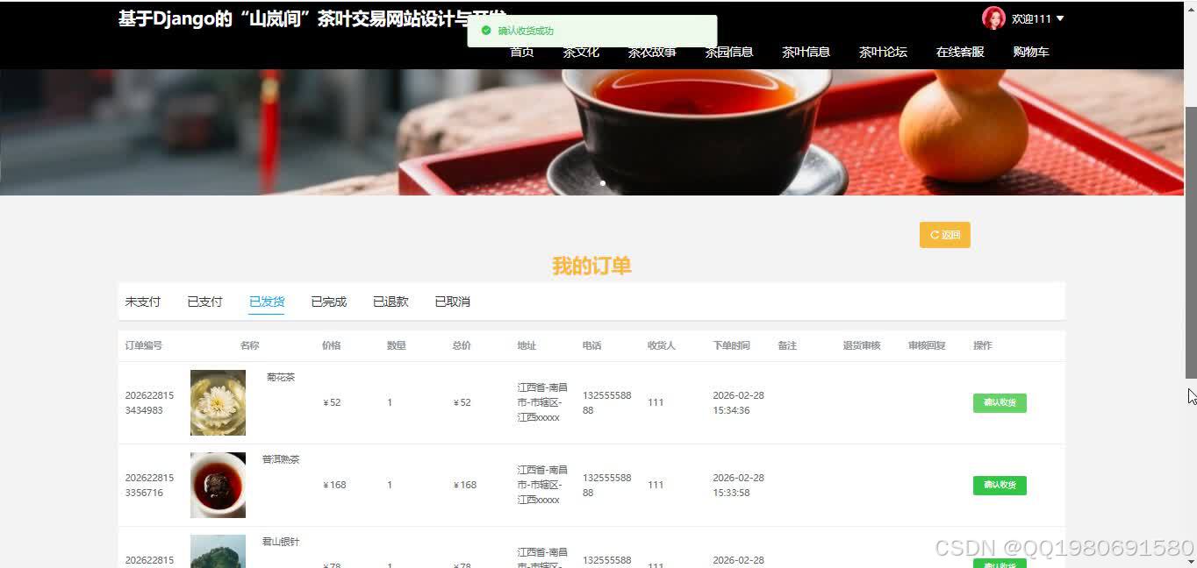1197x568 pixels.
Task: Open the 购物车 cart page
Action: pyautogui.click(x=1031, y=52)
